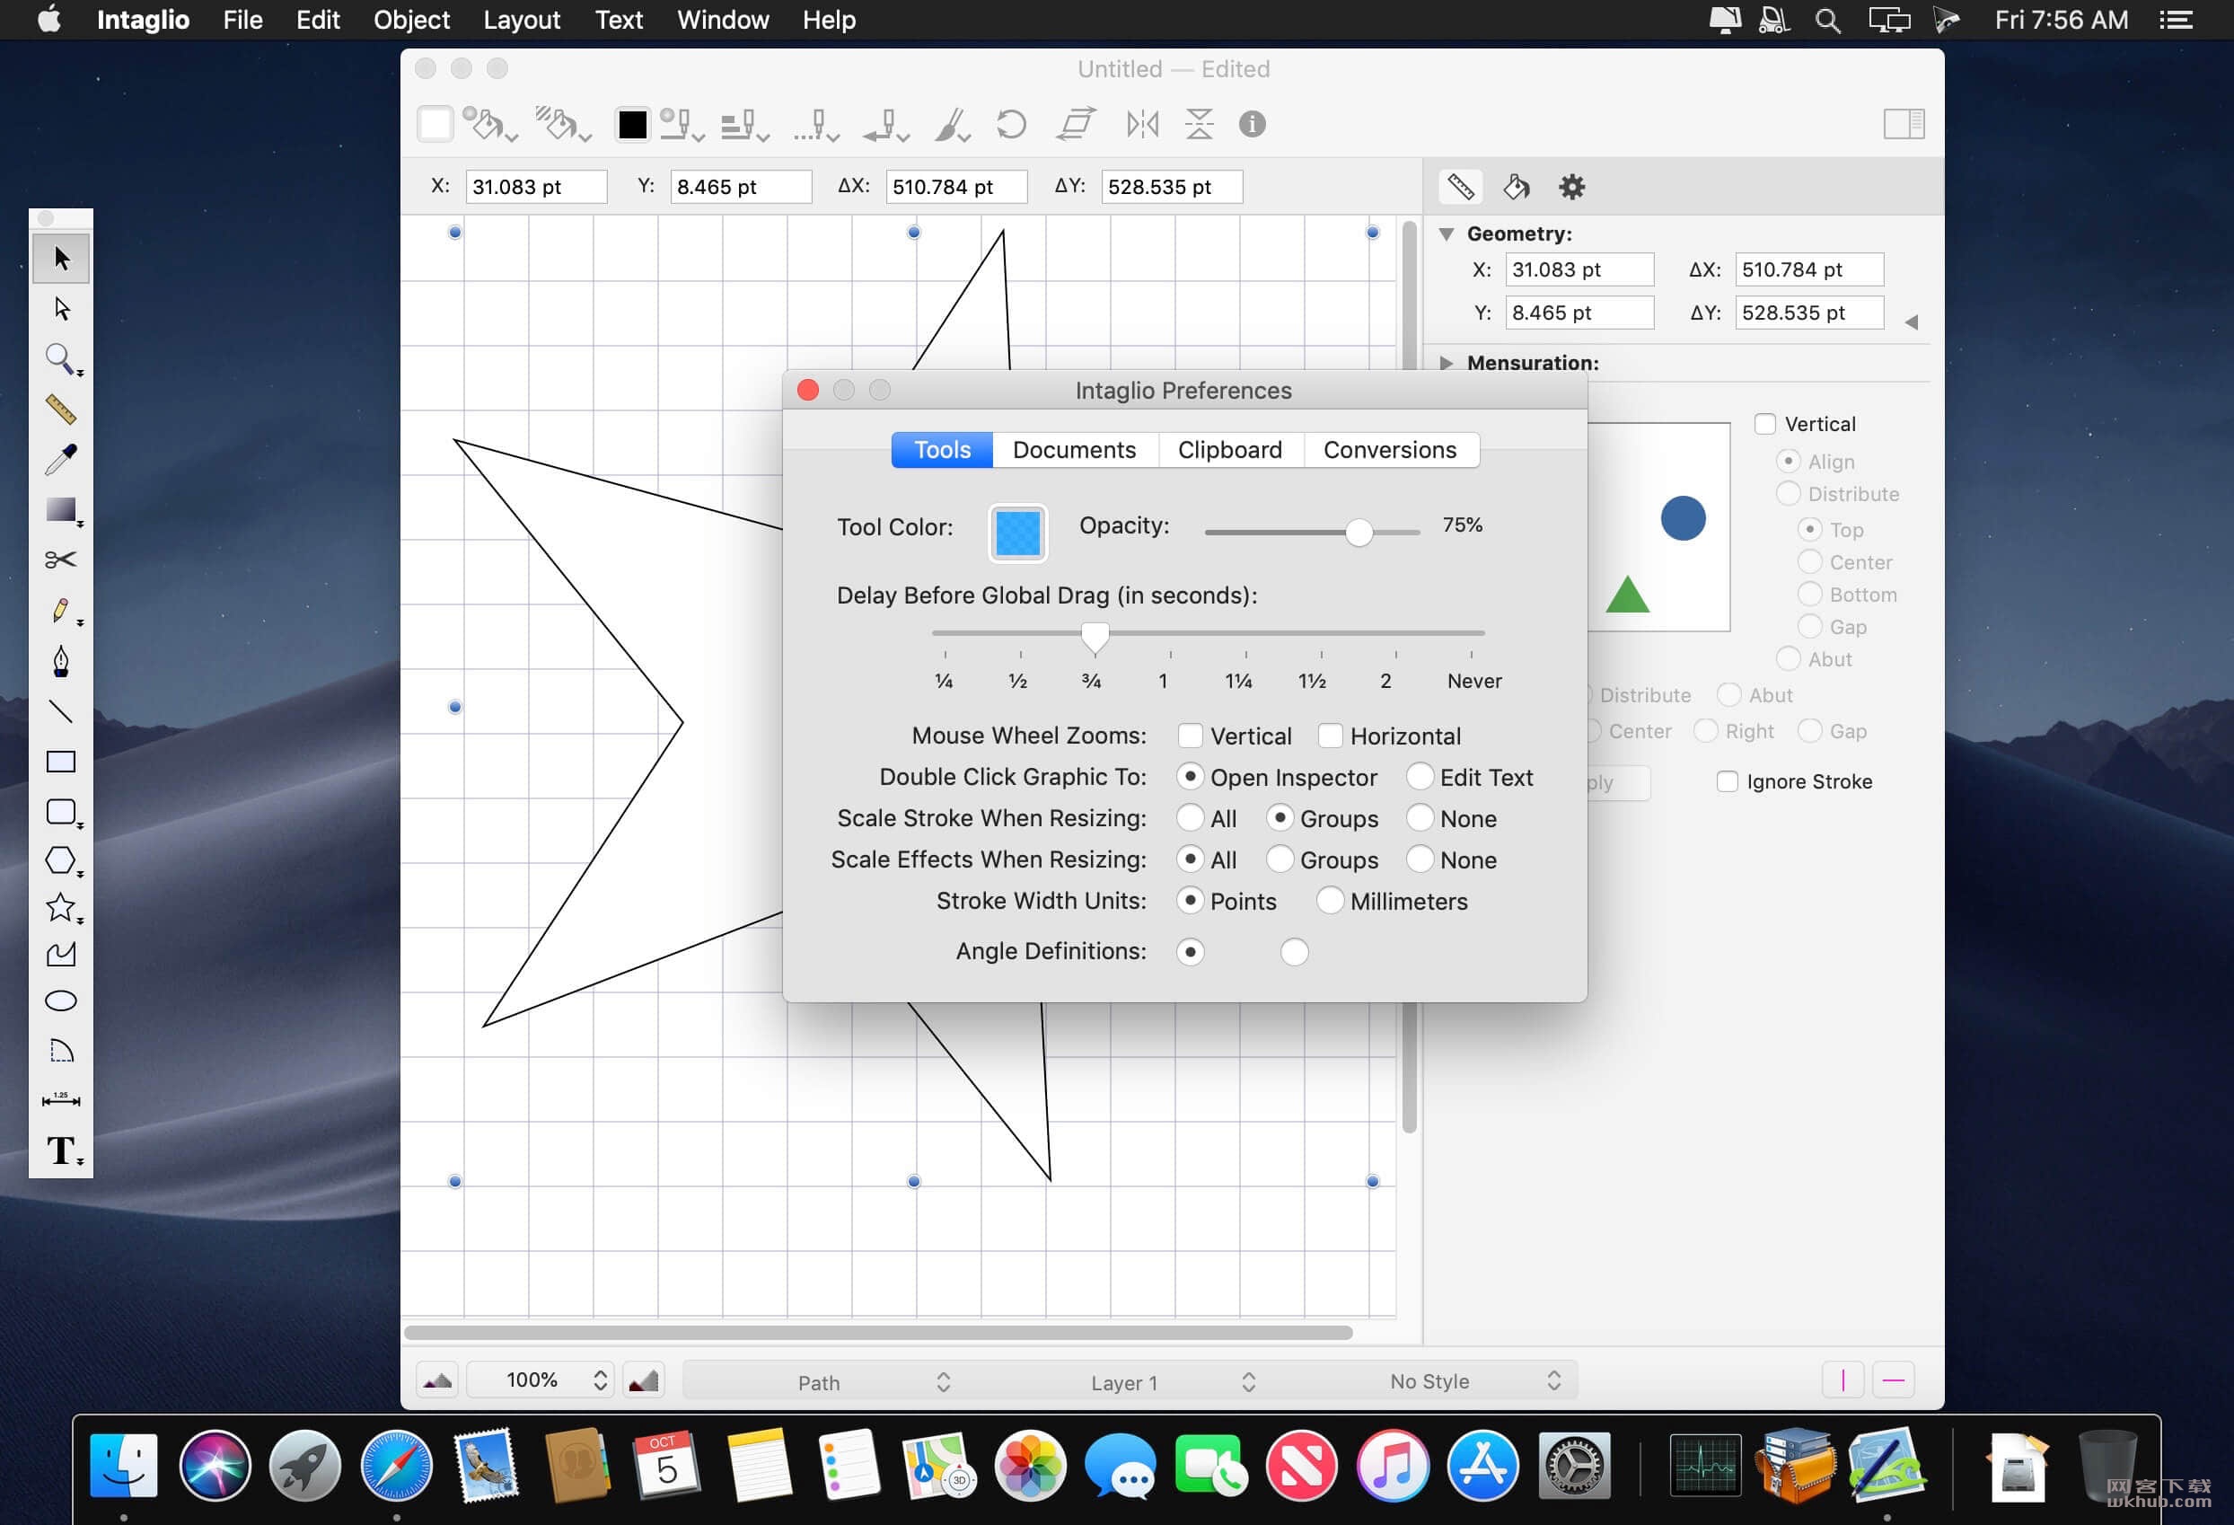Select All for Scale Stroke When Resizing
2234x1525 pixels.
tap(1189, 818)
